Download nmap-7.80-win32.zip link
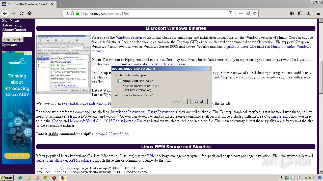 [112, 134]
